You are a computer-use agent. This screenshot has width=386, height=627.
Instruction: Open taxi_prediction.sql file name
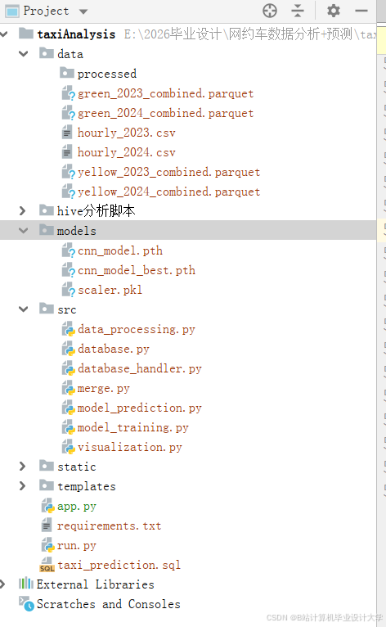pyautogui.click(x=119, y=565)
